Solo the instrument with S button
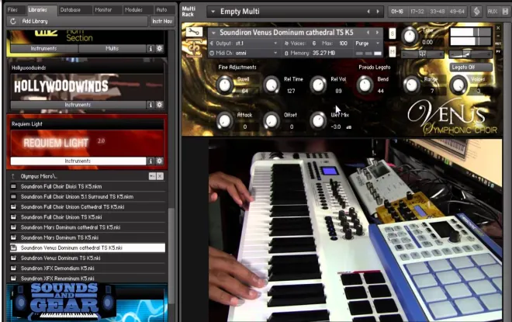 click(x=393, y=33)
